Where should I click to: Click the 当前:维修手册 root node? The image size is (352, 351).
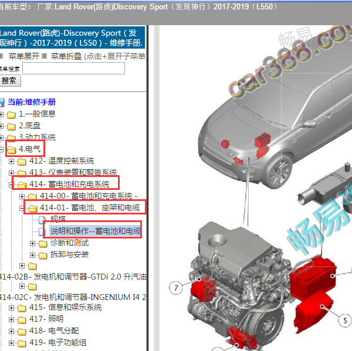pyautogui.click(x=32, y=102)
